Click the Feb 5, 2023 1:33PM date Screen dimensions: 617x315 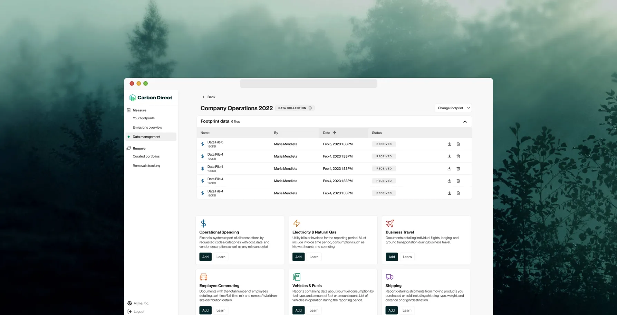click(338, 144)
